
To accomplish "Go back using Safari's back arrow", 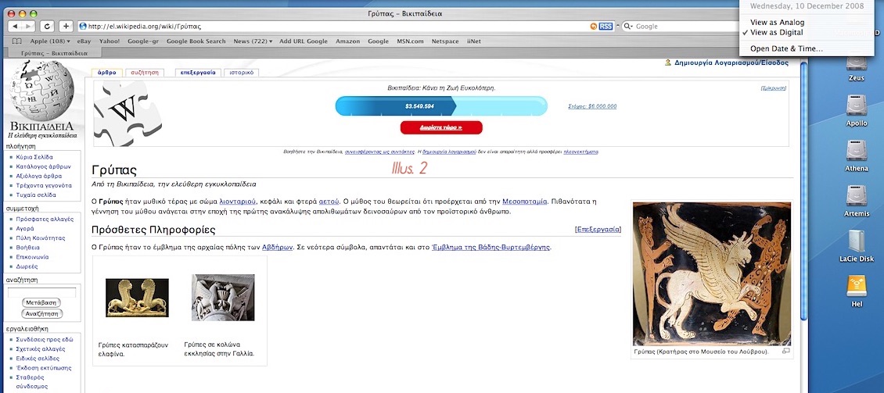I will coord(15,27).
